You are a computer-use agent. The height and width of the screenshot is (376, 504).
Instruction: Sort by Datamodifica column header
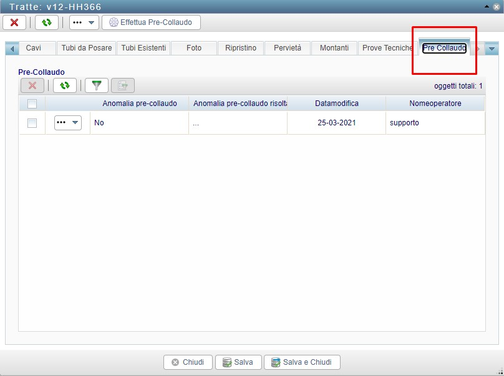tap(337, 104)
